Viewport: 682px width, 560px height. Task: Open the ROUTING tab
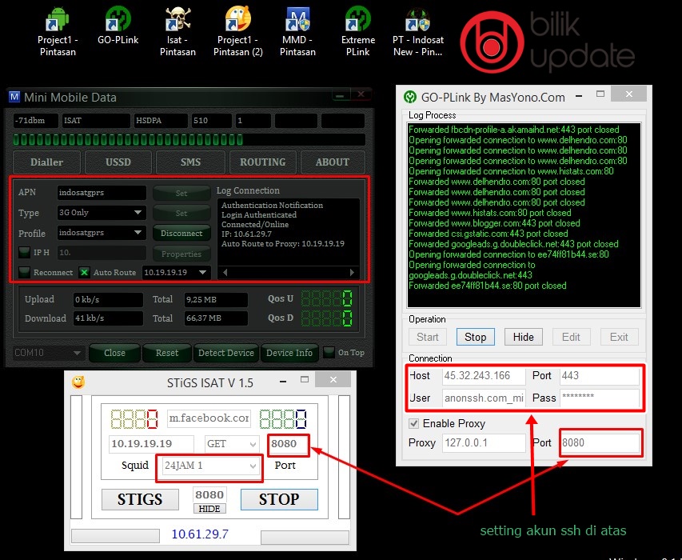pyautogui.click(x=263, y=162)
